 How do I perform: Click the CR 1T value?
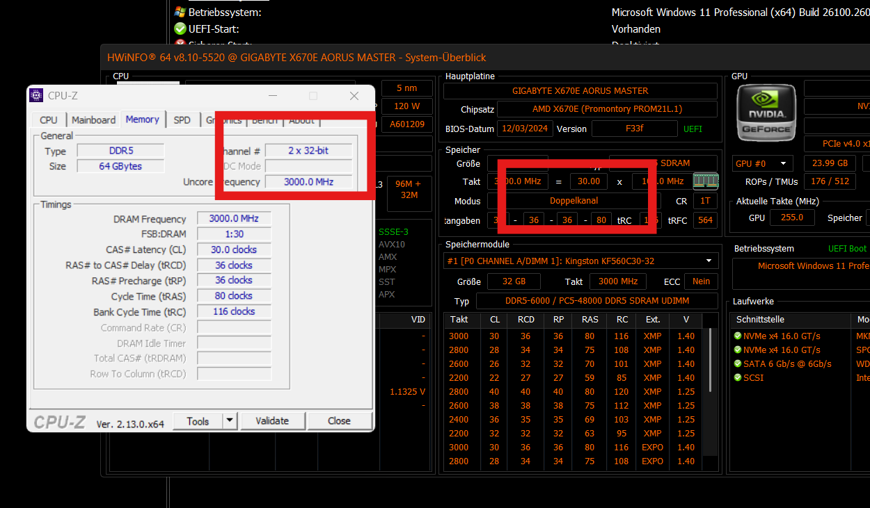705,201
